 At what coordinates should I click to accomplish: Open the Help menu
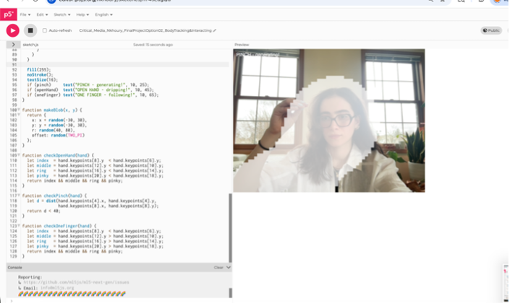coord(82,14)
